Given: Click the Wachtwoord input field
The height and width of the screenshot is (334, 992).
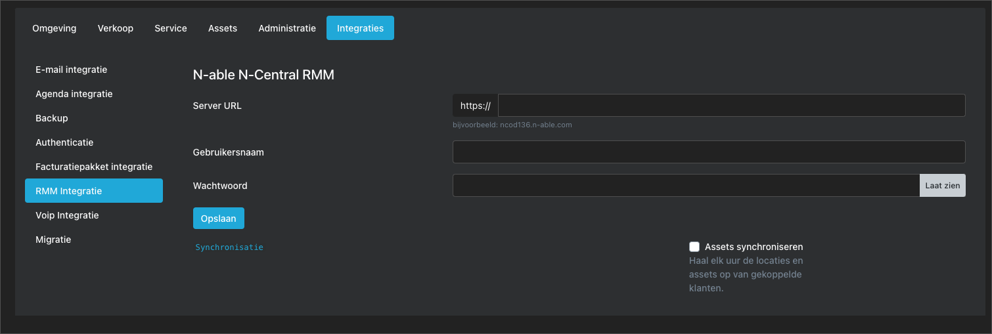Looking at the screenshot, I should pos(686,186).
